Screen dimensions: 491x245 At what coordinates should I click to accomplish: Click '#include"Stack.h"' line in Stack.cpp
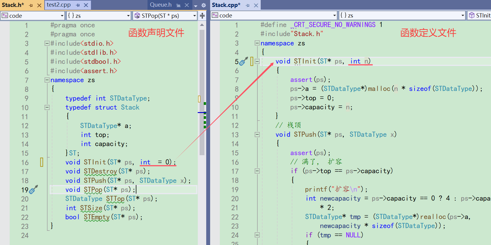[292, 34]
